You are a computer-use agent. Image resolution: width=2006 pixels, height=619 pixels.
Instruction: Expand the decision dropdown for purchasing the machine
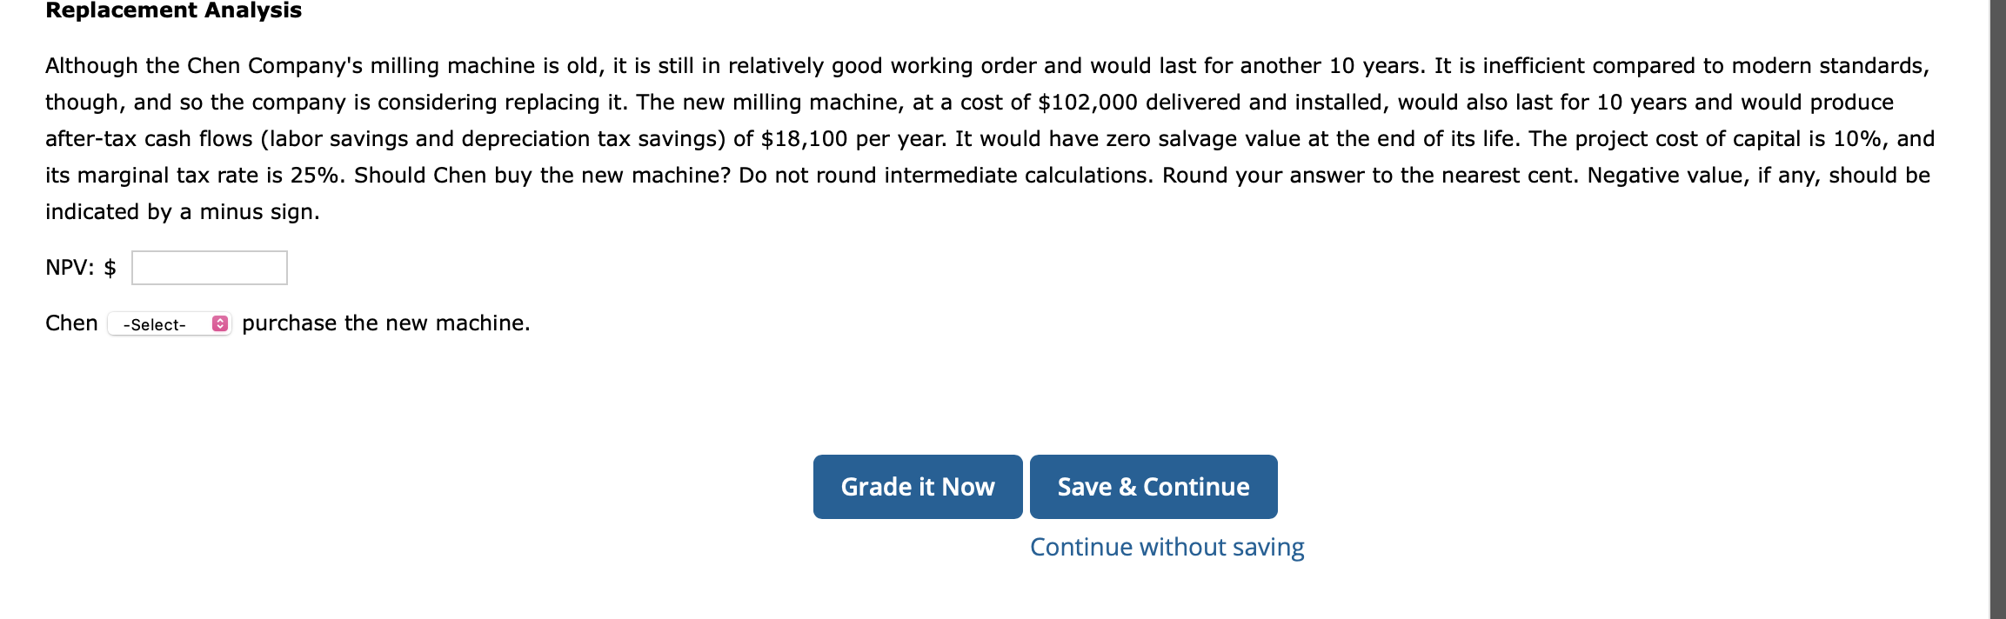point(169,323)
